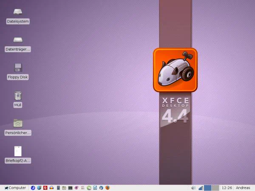Launch the globe with pencil panel icon
This screenshot has height=191, width=255.
pyautogui.click(x=39, y=188)
